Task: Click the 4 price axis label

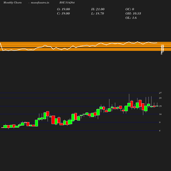Action: click(160, 131)
